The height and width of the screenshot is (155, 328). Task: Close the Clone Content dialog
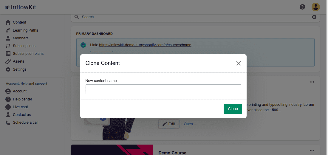click(238, 63)
